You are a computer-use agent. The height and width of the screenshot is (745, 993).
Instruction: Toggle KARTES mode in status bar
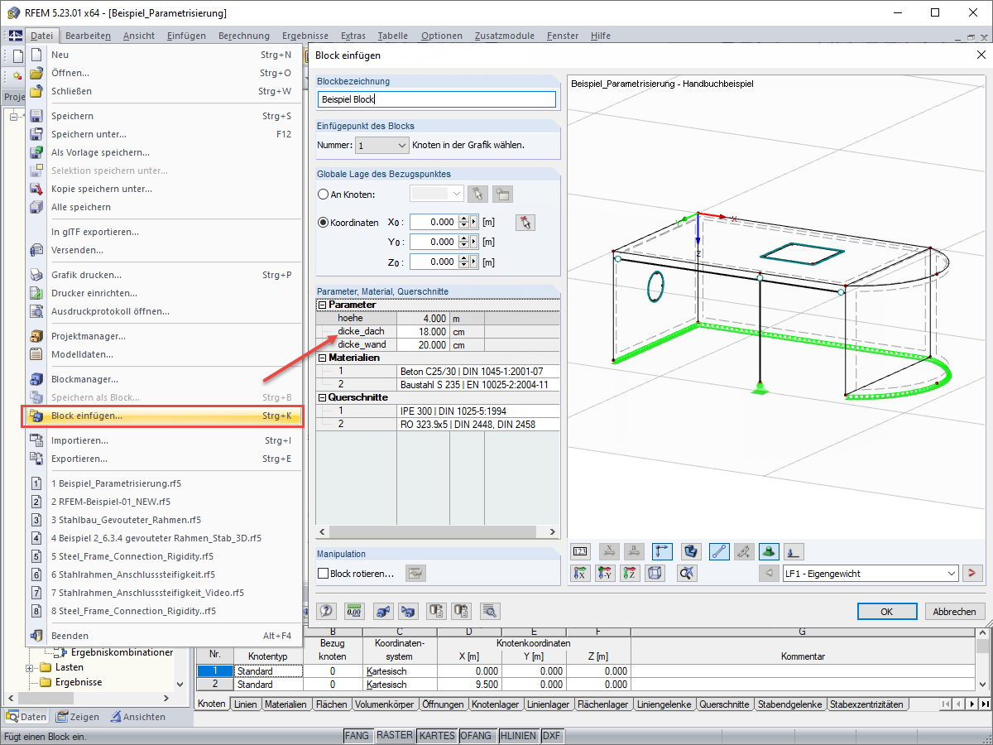click(x=437, y=735)
